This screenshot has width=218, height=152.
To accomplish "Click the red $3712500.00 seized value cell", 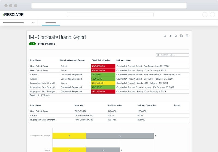I will [x=103, y=92].
